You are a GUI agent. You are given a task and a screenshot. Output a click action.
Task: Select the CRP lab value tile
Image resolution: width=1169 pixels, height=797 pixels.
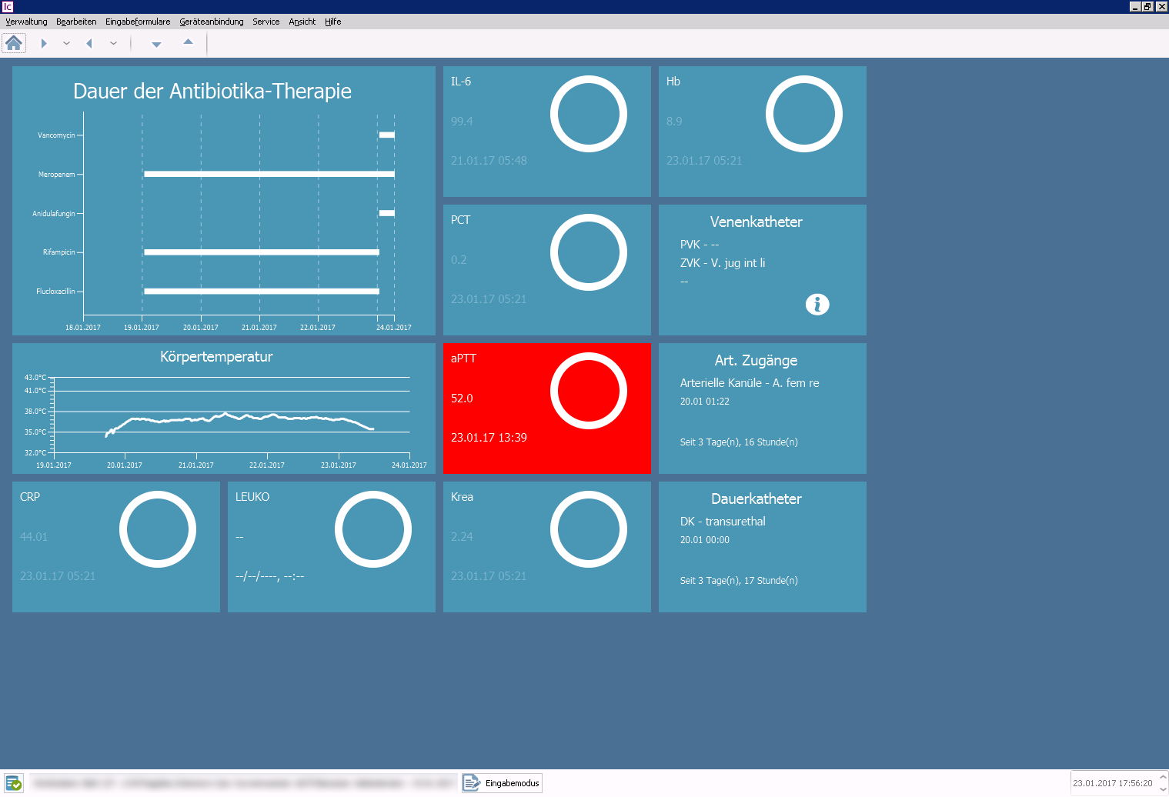pos(115,546)
